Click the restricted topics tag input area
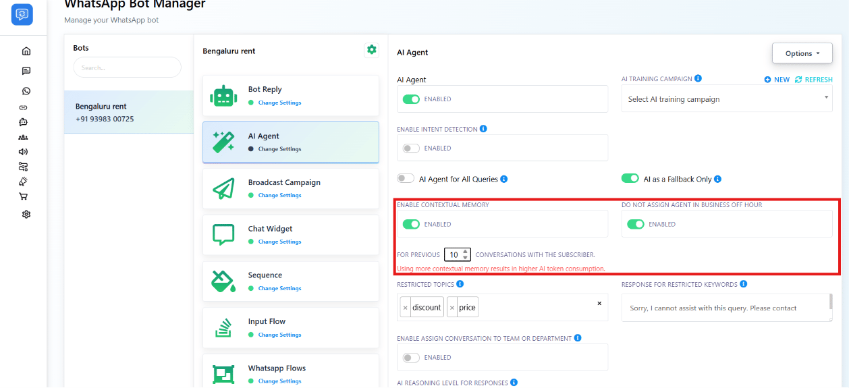The width and height of the screenshot is (849, 388). coord(503,308)
